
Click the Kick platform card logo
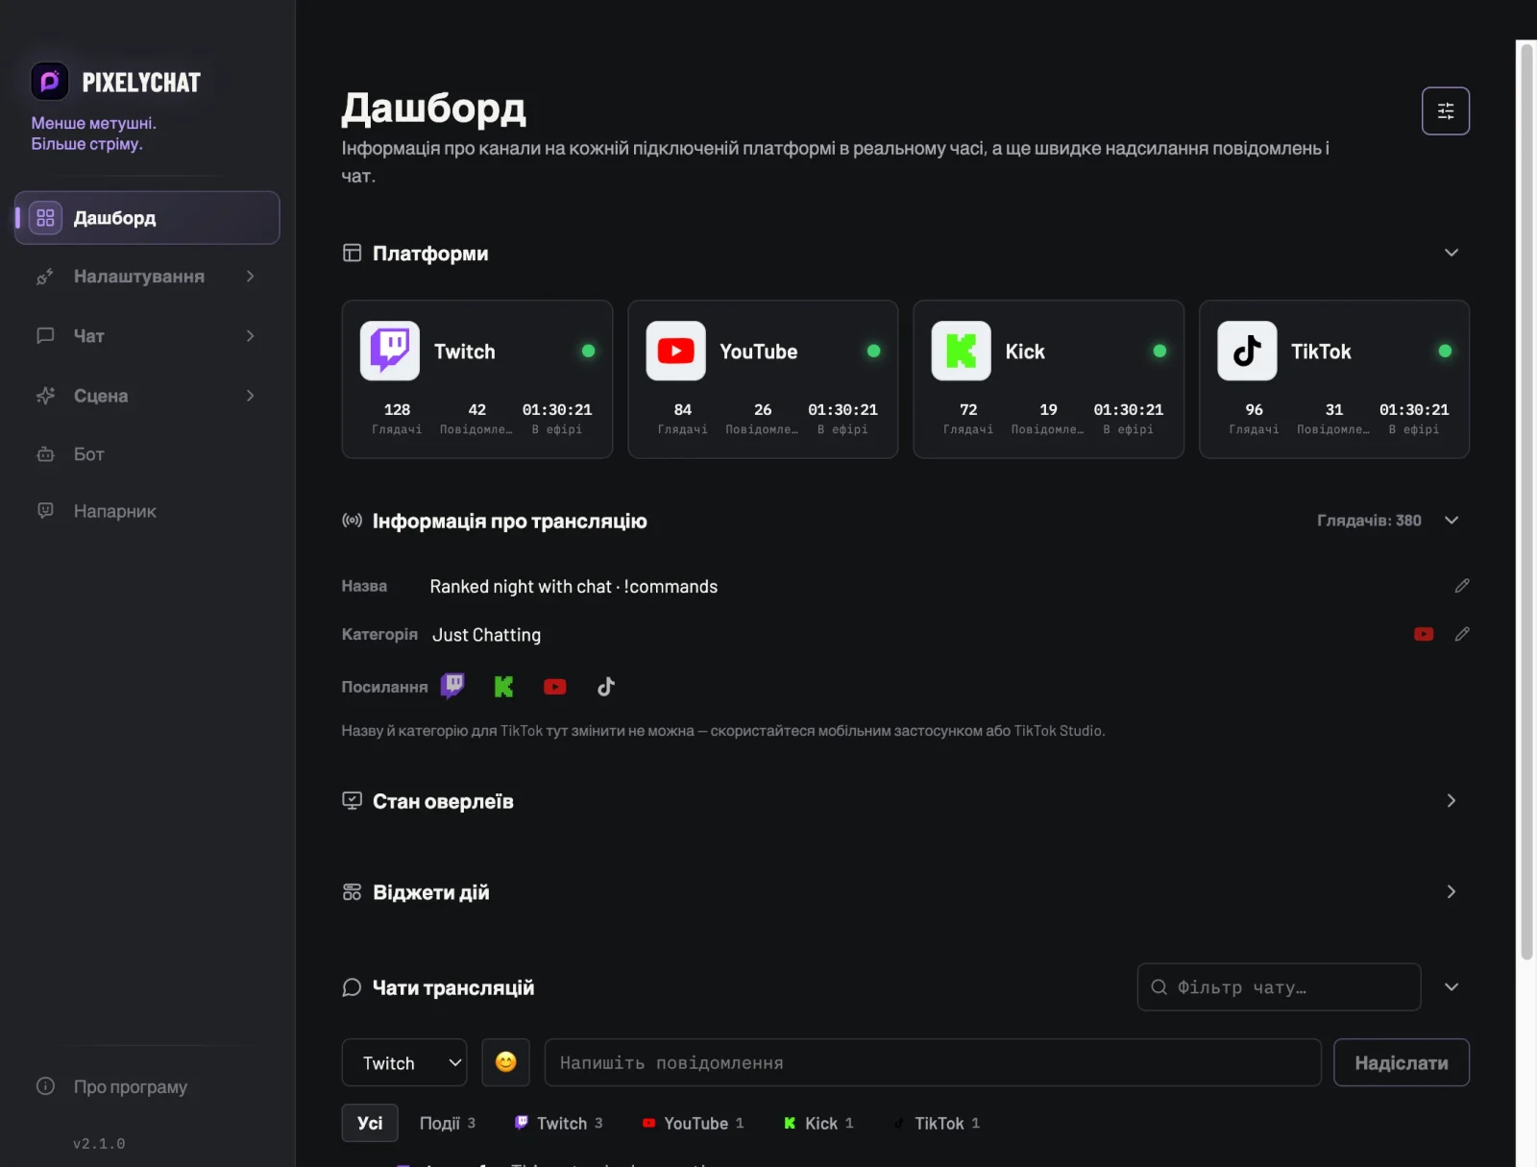pyautogui.click(x=961, y=351)
